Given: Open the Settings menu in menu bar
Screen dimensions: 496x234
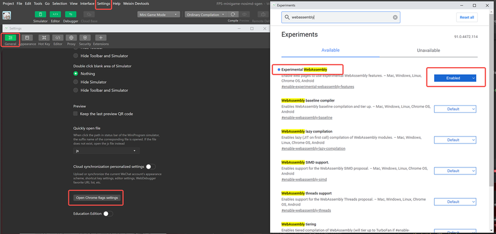Looking at the screenshot, I should (x=104, y=4).
